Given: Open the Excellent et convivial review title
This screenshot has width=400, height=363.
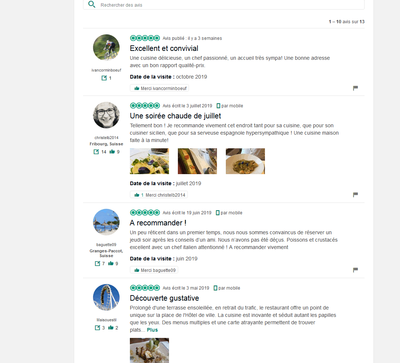Looking at the screenshot, I should (x=164, y=48).
